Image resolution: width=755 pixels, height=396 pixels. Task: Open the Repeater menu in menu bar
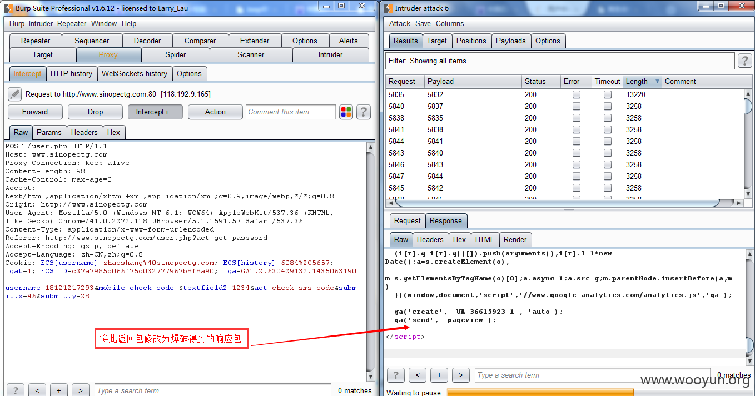tap(72, 23)
